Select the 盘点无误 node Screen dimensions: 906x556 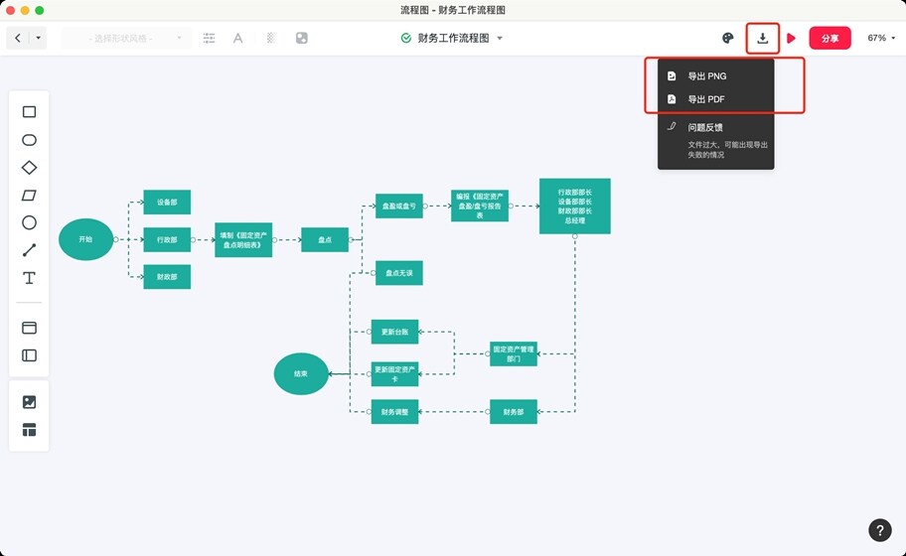point(399,273)
